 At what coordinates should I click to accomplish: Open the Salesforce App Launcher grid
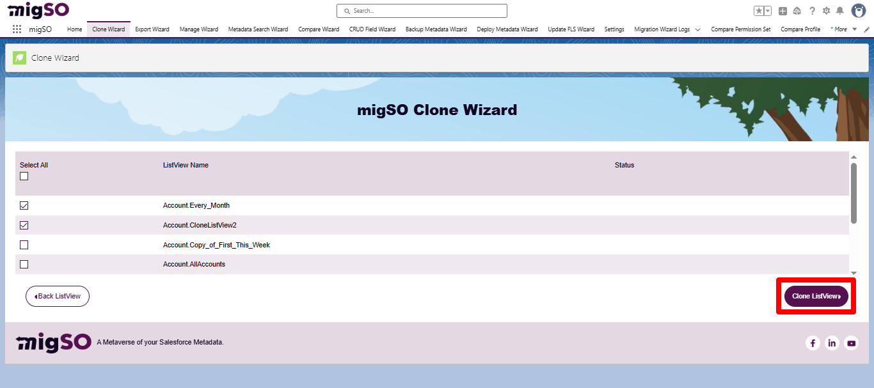click(17, 28)
